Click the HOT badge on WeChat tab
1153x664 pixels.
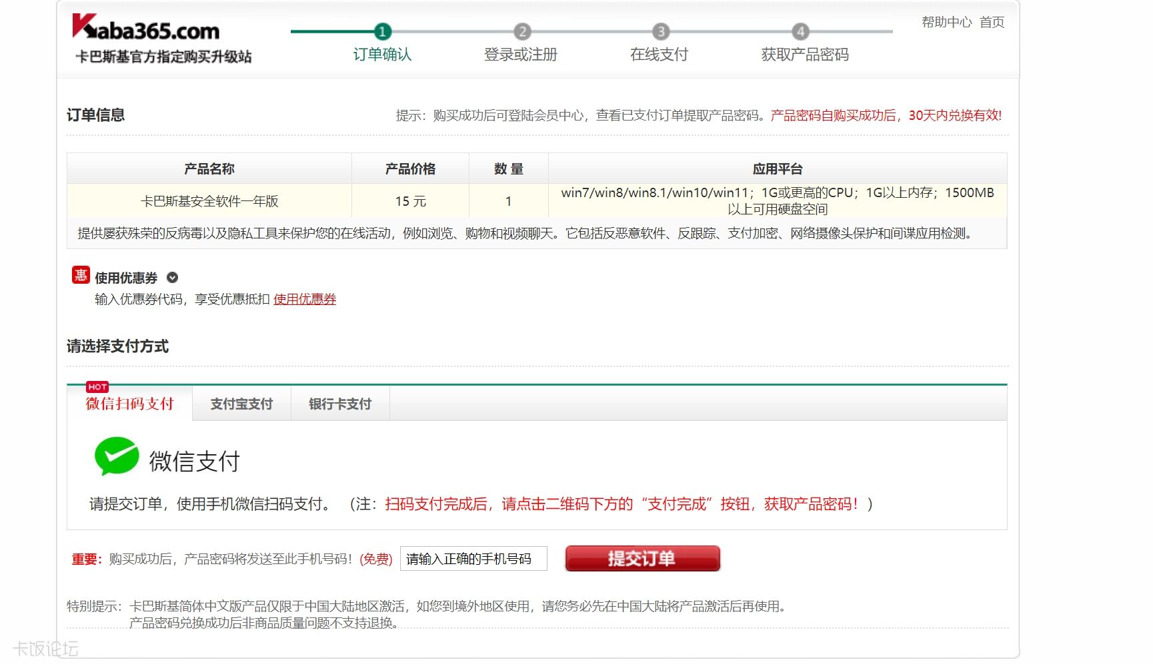[97, 387]
